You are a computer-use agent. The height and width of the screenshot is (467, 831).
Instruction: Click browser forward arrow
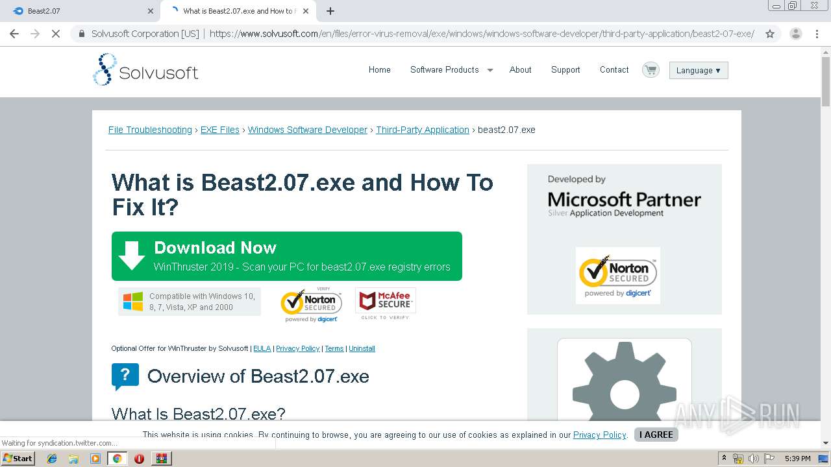pyautogui.click(x=35, y=34)
